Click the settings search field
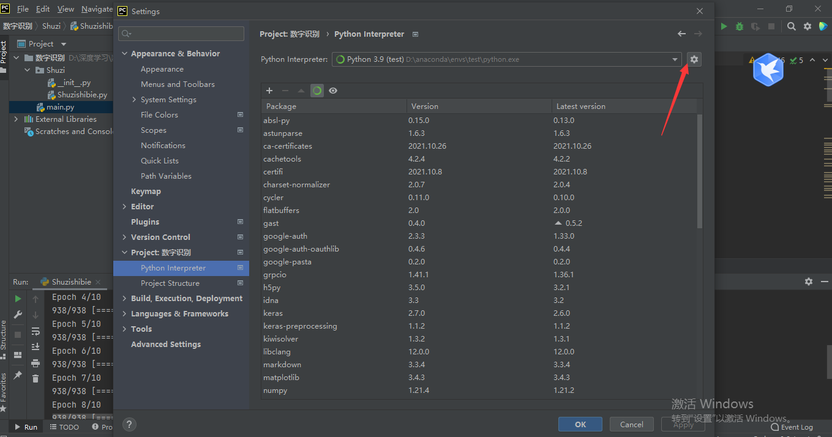832x437 pixels. coord(181,34)
